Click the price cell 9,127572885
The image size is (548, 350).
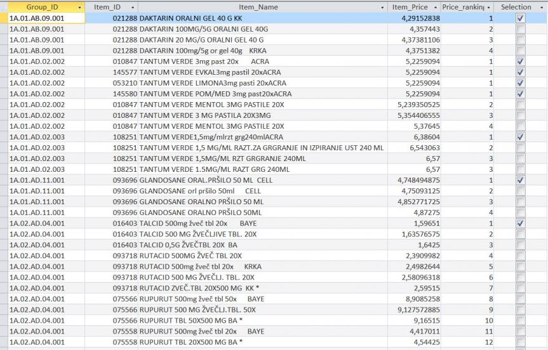click(414, 310)
